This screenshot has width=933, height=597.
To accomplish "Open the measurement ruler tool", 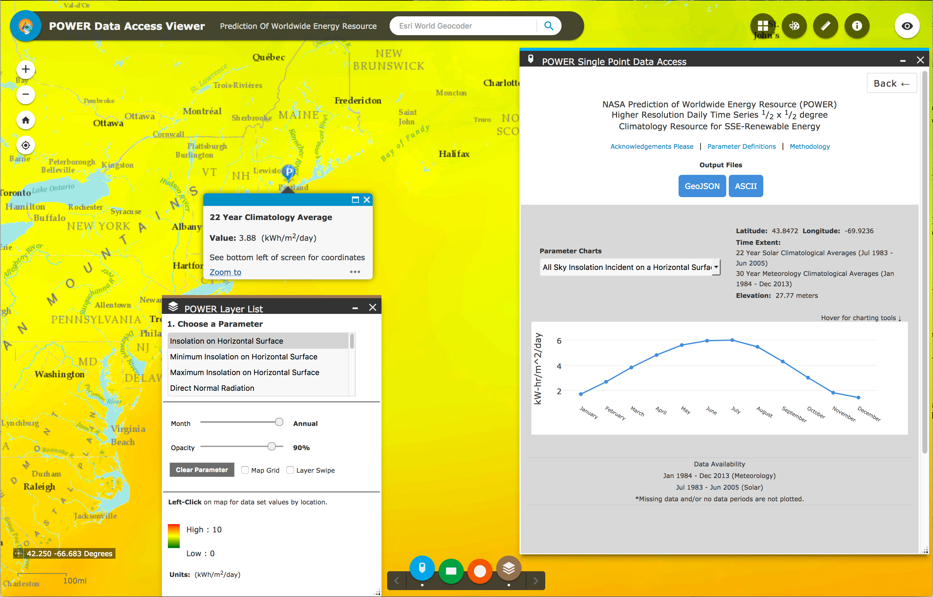I will 825,26.
